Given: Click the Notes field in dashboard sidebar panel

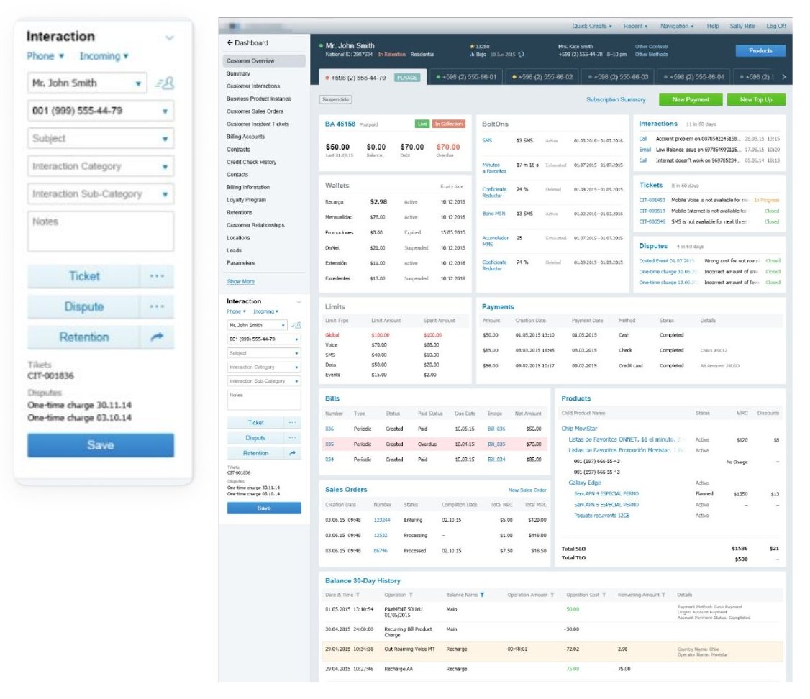Looking at the screenshot, I should tap(264, 400).
